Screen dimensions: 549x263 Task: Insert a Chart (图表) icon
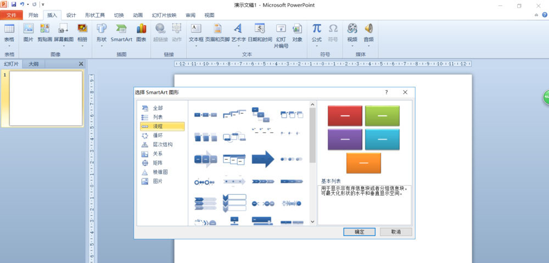[141, 29]
